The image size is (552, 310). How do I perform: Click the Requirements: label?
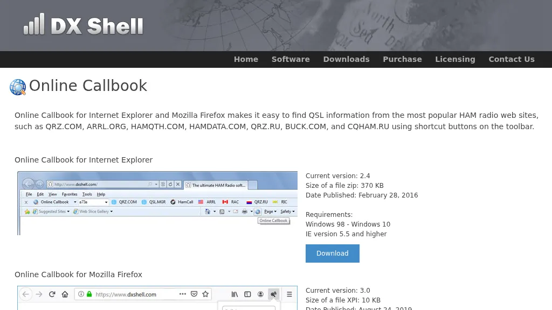(x=329, y=215)
